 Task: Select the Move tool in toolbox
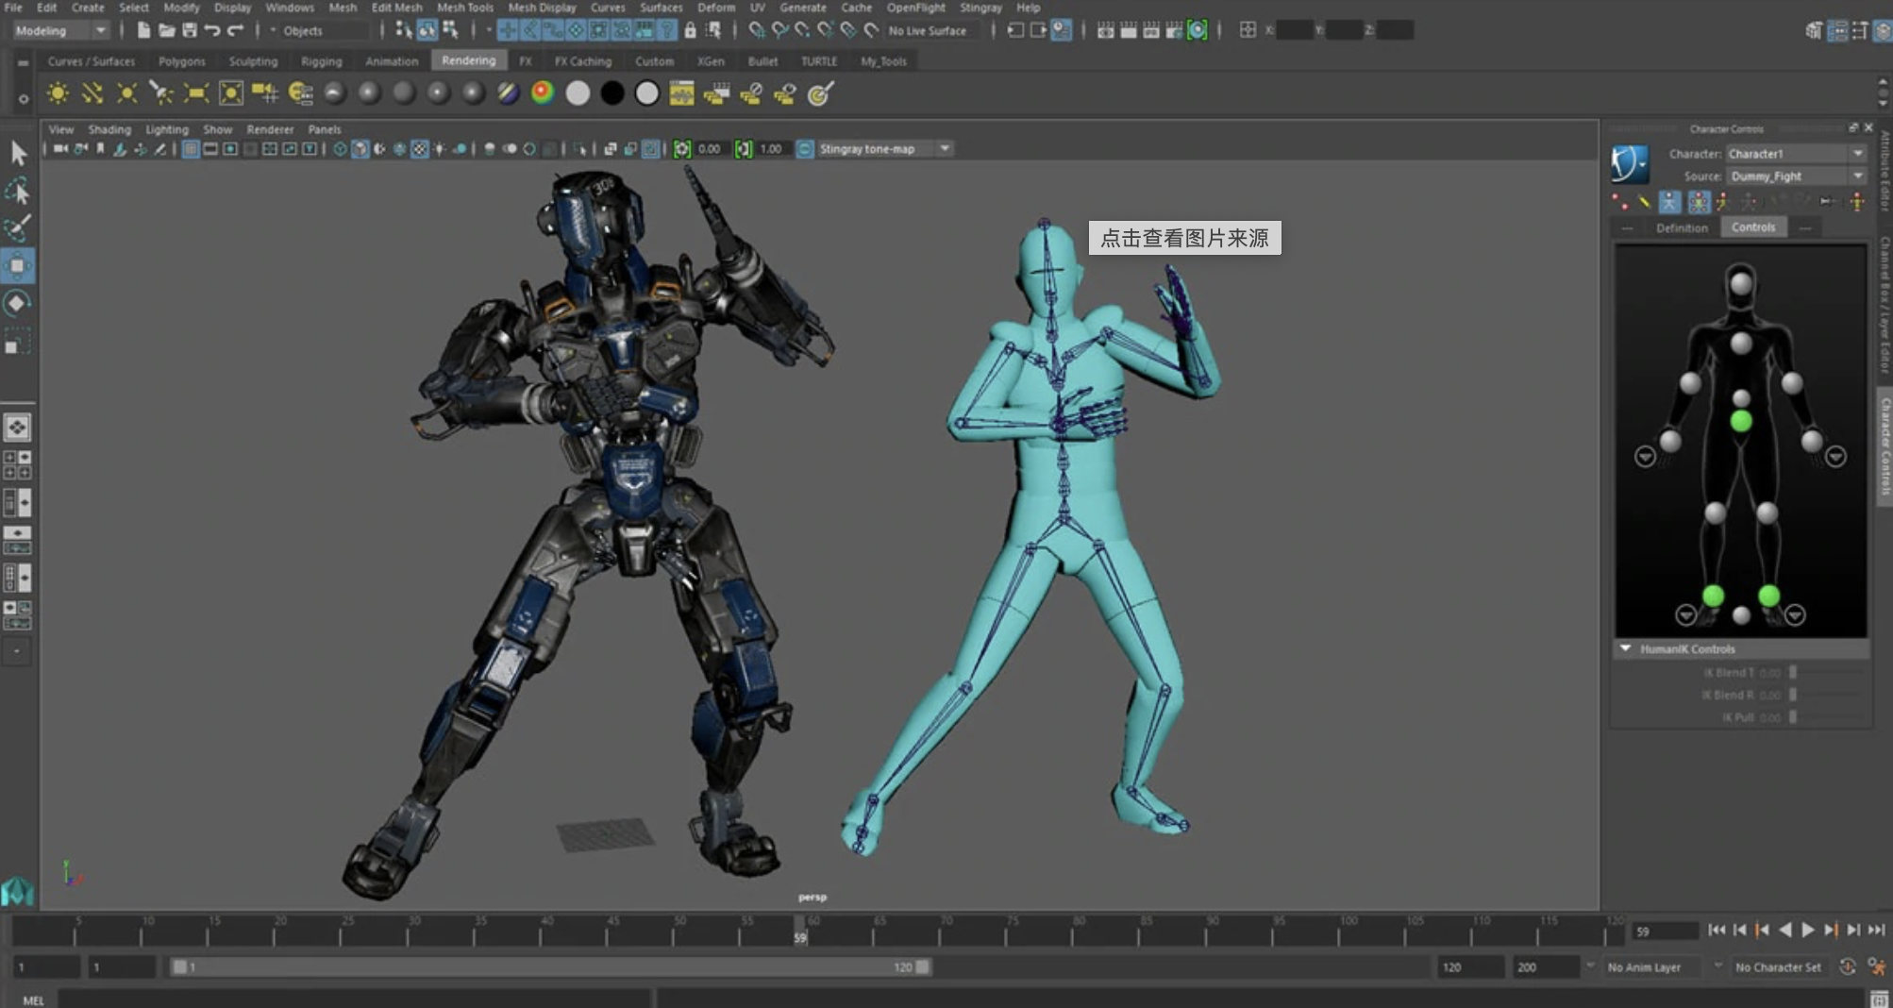click(x=17, y=266)
